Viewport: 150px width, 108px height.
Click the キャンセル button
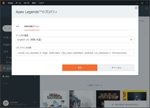pos(117,68)
